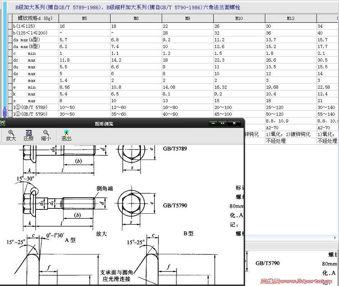Select the l①(GB/T 5789) row label
The width and height of the screenshot is (339, 286).
pos(36,108)
